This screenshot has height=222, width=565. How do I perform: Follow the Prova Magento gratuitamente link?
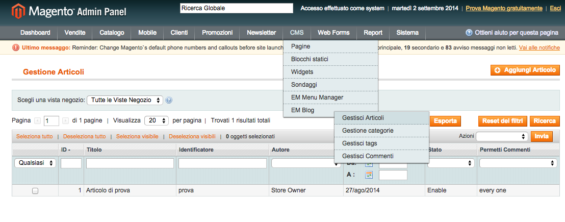click(504, 8)
